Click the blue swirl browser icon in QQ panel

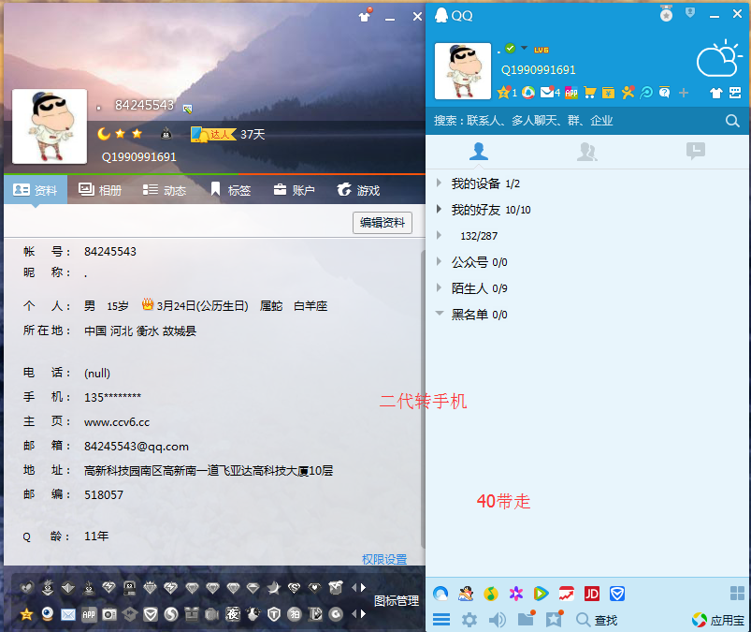pos(646,92)
